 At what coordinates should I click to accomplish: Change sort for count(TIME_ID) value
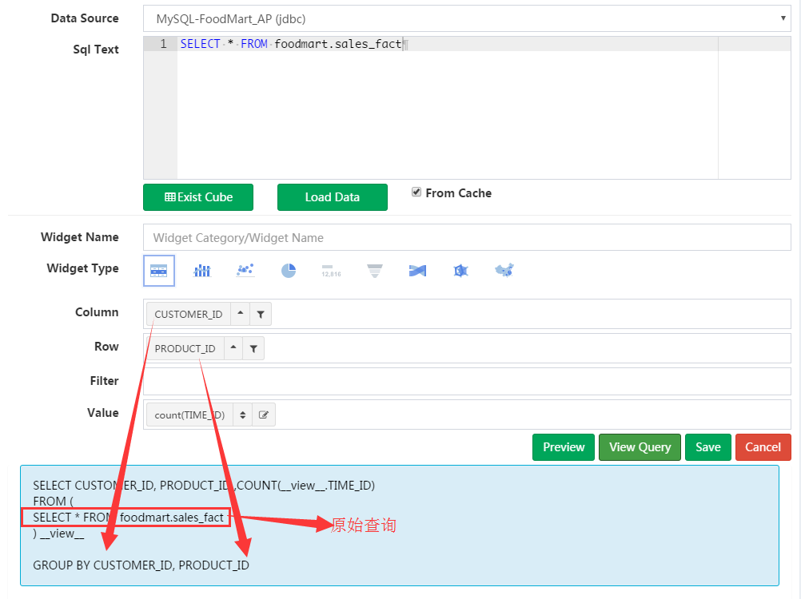243,415
